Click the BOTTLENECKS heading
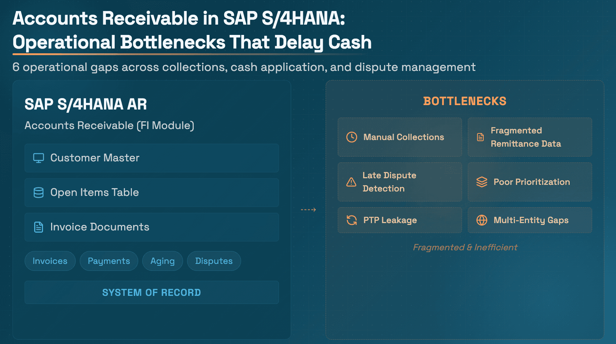The height and width of the screenshot is (344, 616). (x=465, y=101)
